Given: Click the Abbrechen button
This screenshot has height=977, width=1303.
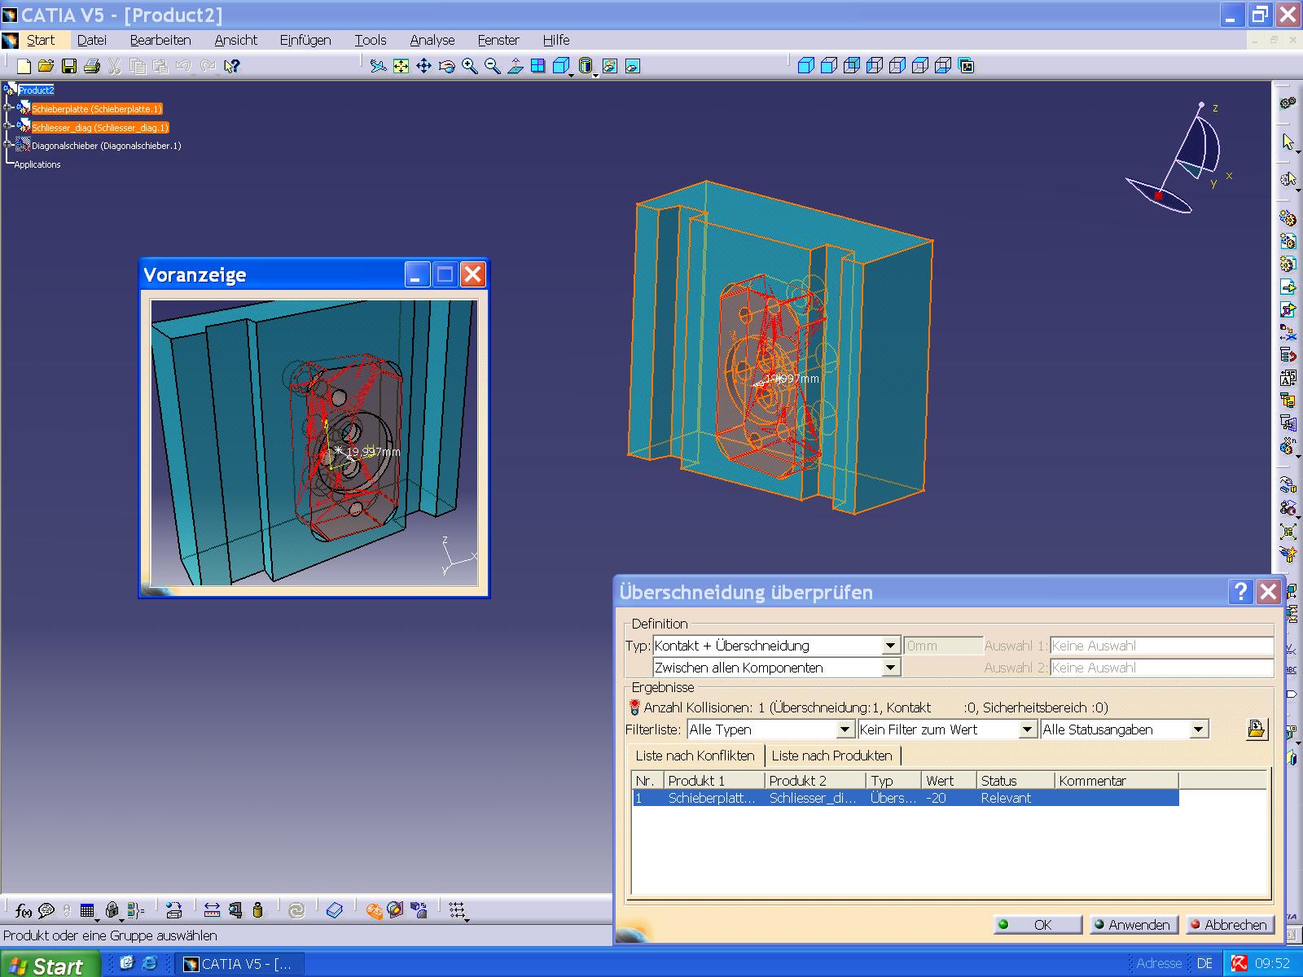Looking at the screenshot, I should (1230, 925).
